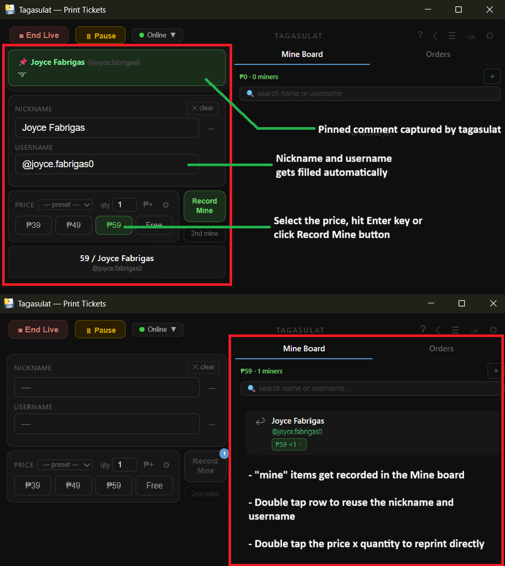505x566 pixels.
Task: Select ₱39 price in empty-nickname window
Action: 33,485
